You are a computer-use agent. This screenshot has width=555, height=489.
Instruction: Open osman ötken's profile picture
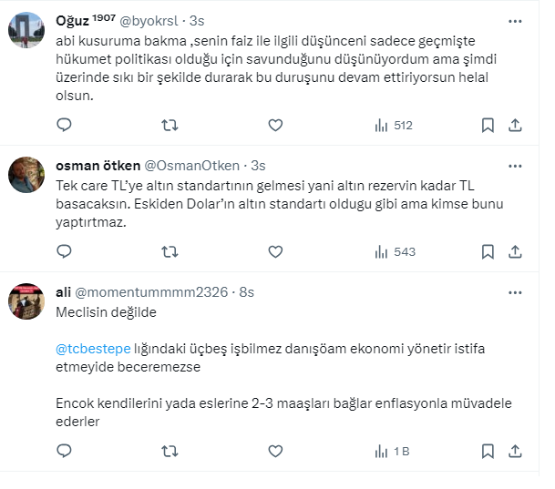click(x=26, y=174)
